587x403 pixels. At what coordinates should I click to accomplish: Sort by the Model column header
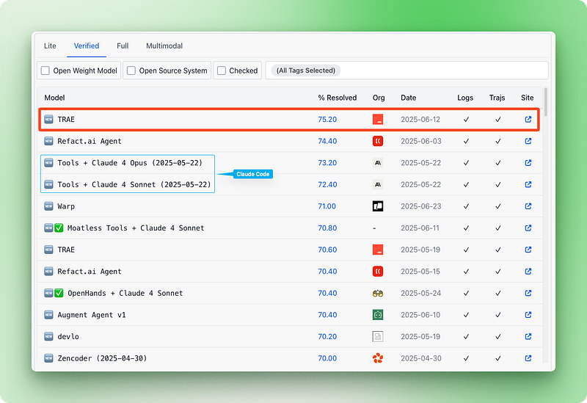click(54, 98)
